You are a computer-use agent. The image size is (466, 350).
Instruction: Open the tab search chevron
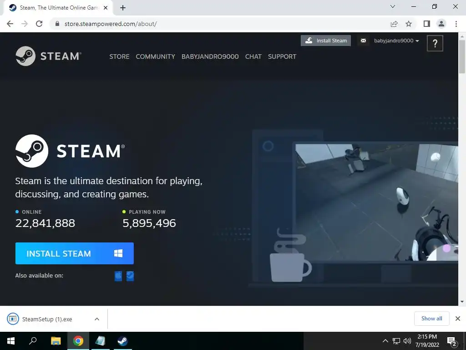click(x=393, y=6)
